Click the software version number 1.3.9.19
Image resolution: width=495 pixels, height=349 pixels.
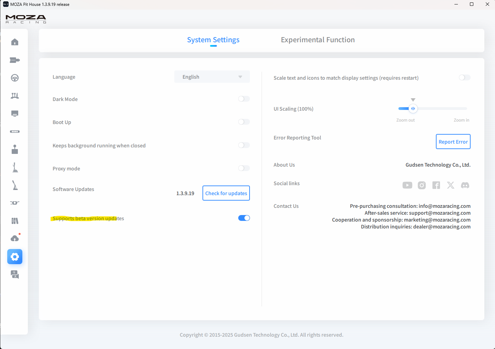pyautogui.click(x=185, y=193)
